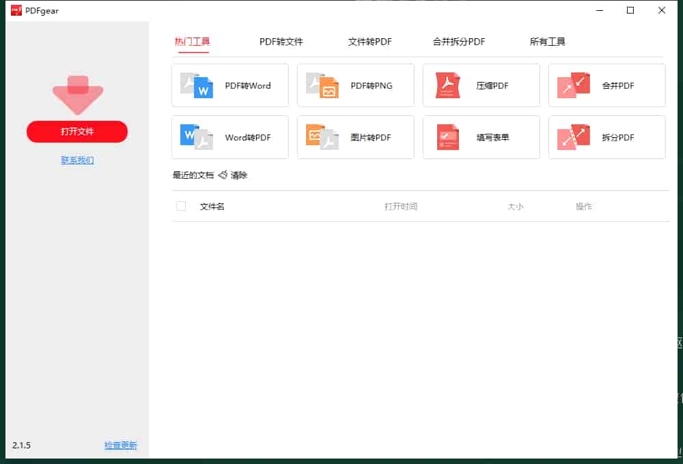Click 检查更新 to check for updates
The image size is (683, 464).
point(120,445)
